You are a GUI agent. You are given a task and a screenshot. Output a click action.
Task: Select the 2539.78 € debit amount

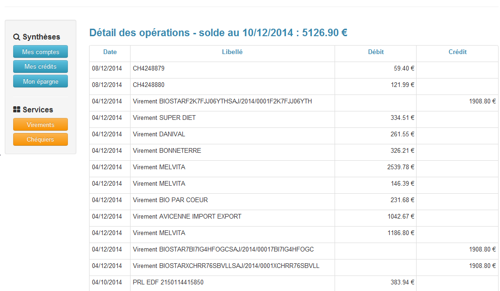tap(401, 167)
